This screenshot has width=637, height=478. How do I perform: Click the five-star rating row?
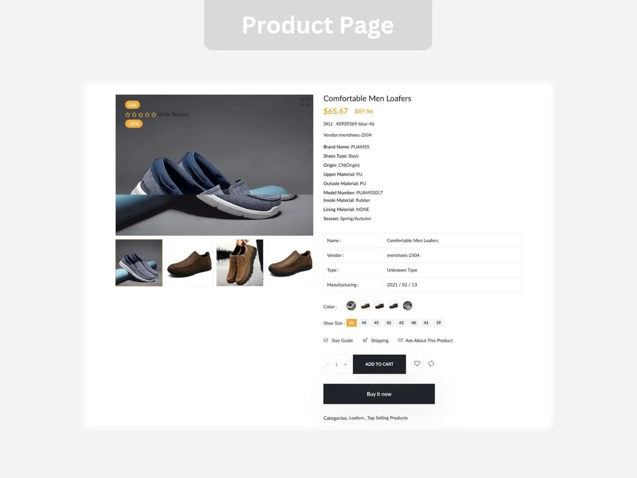coord(141,115)
